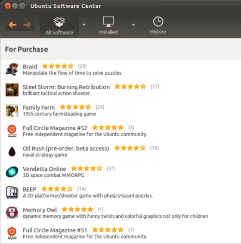Viewport: 241px width, 244px height.
Task: Select the Oil Rush droplet icon
Action: [12, 151]
